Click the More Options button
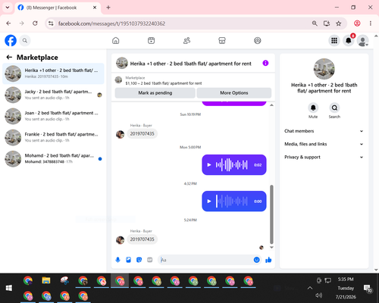 click(234, 92)
